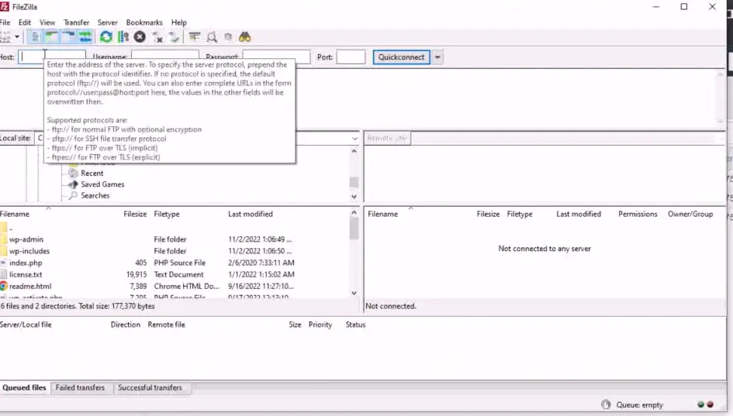Image resolution: width=733 pixels, height=416 pixels.
Task: Open the Bookmarks menu
Action: coord(144,22)
